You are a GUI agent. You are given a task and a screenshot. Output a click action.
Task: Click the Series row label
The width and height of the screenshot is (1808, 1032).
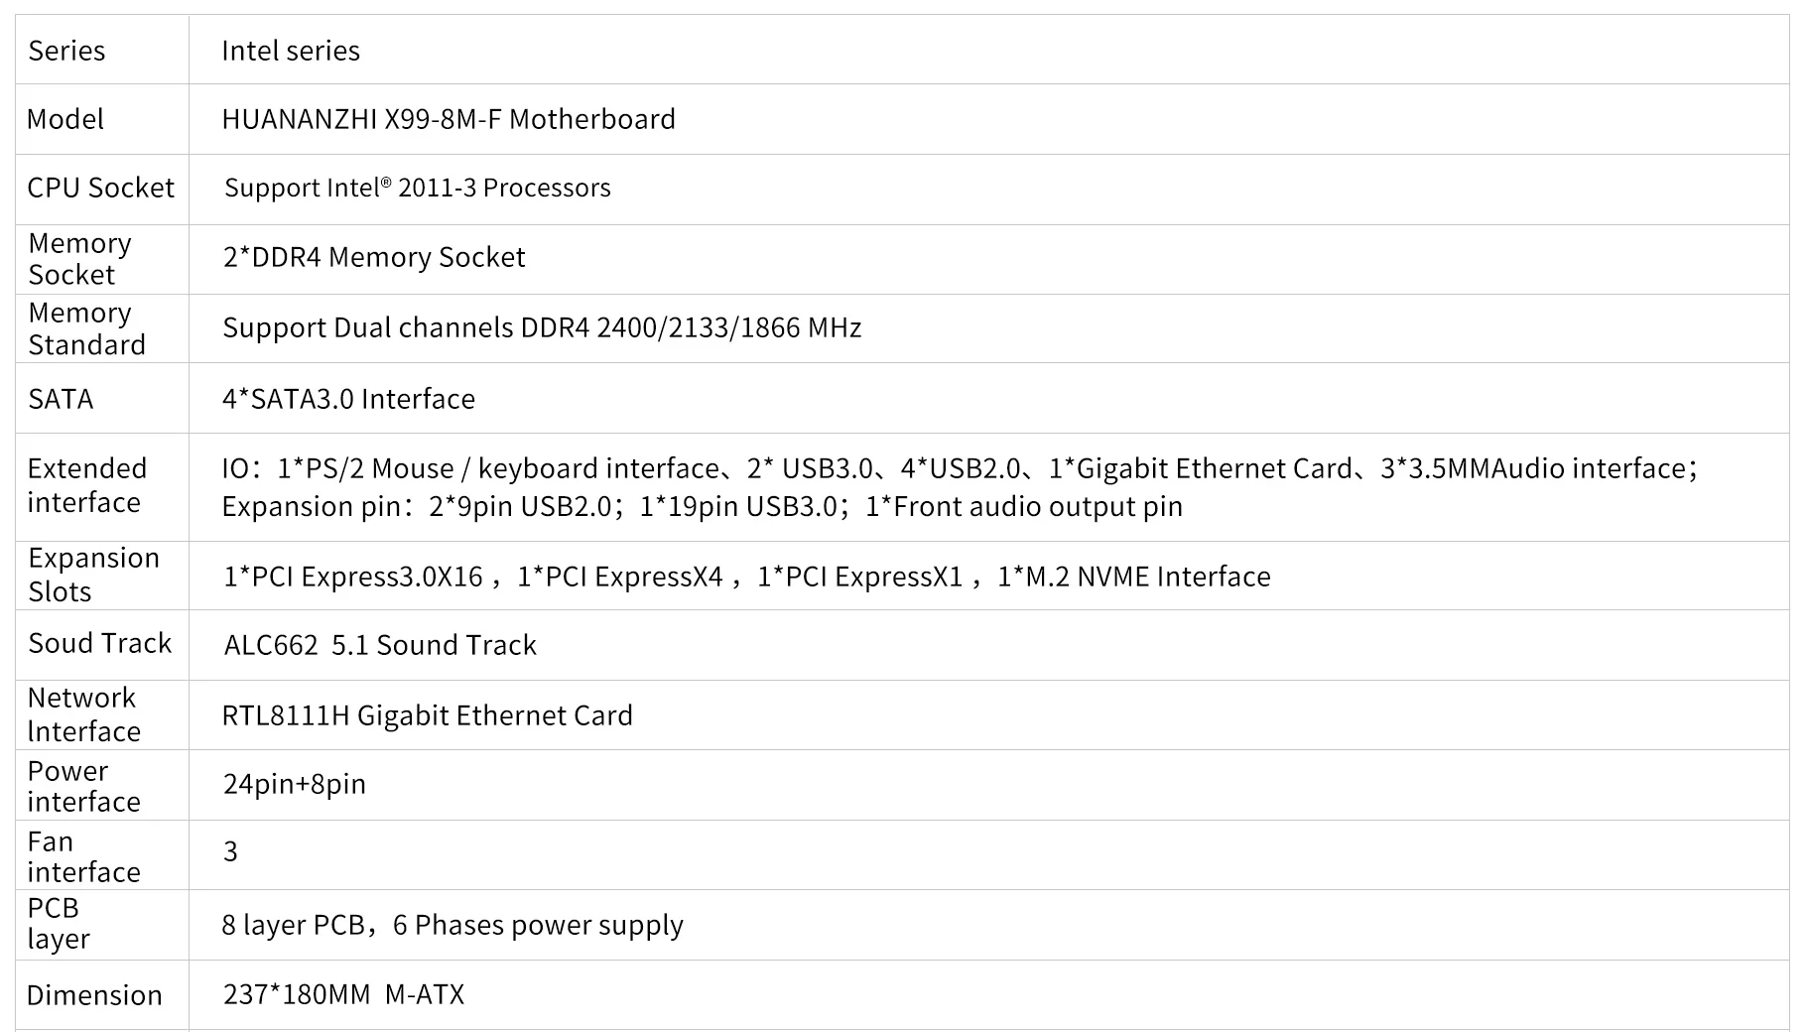(66, 51)
